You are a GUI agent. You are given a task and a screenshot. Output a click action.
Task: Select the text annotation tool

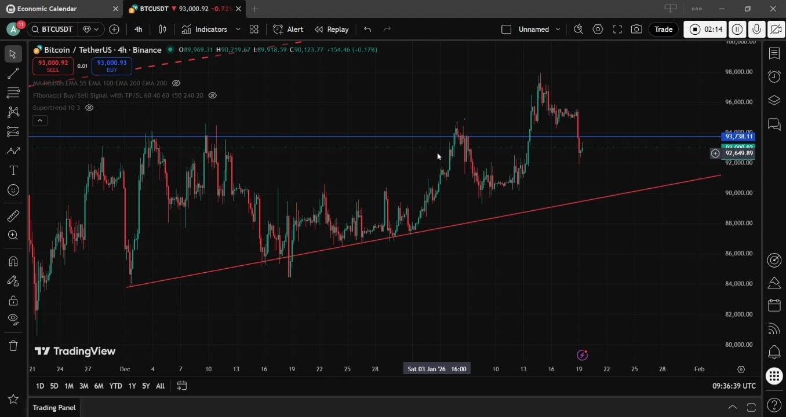click(x=13, y=170)
